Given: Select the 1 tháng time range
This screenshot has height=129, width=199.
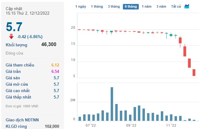Looking at the screenshot, I should click(97, 7).
